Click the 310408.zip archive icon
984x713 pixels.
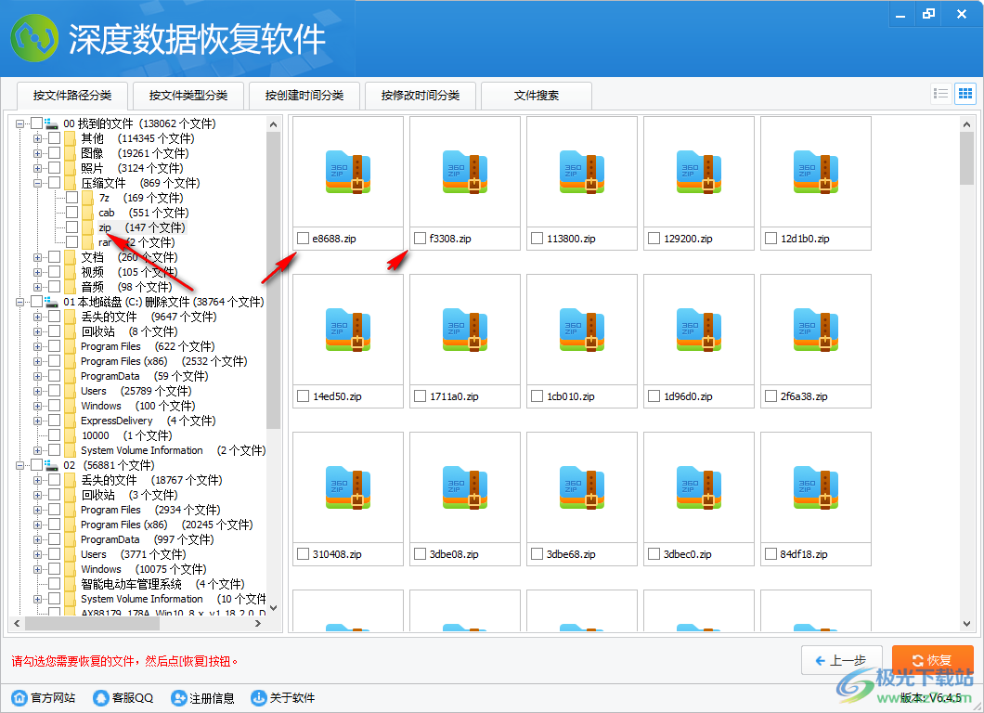coord(348,487)
